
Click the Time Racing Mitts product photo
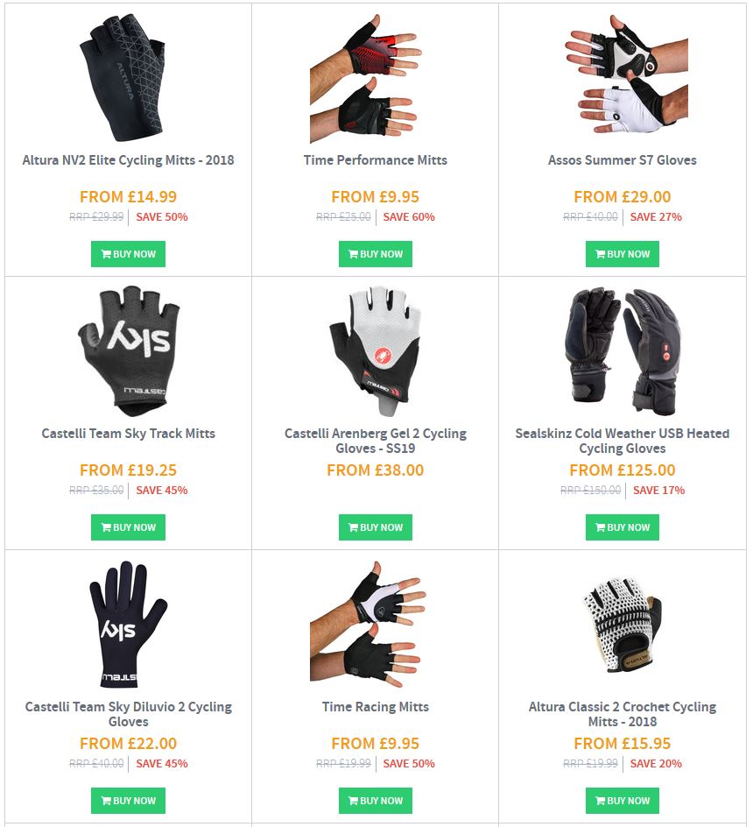point(368,625)
